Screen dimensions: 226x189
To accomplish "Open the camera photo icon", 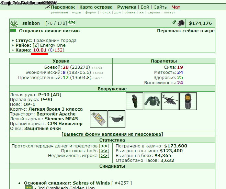I will click(x=181, y=23).
